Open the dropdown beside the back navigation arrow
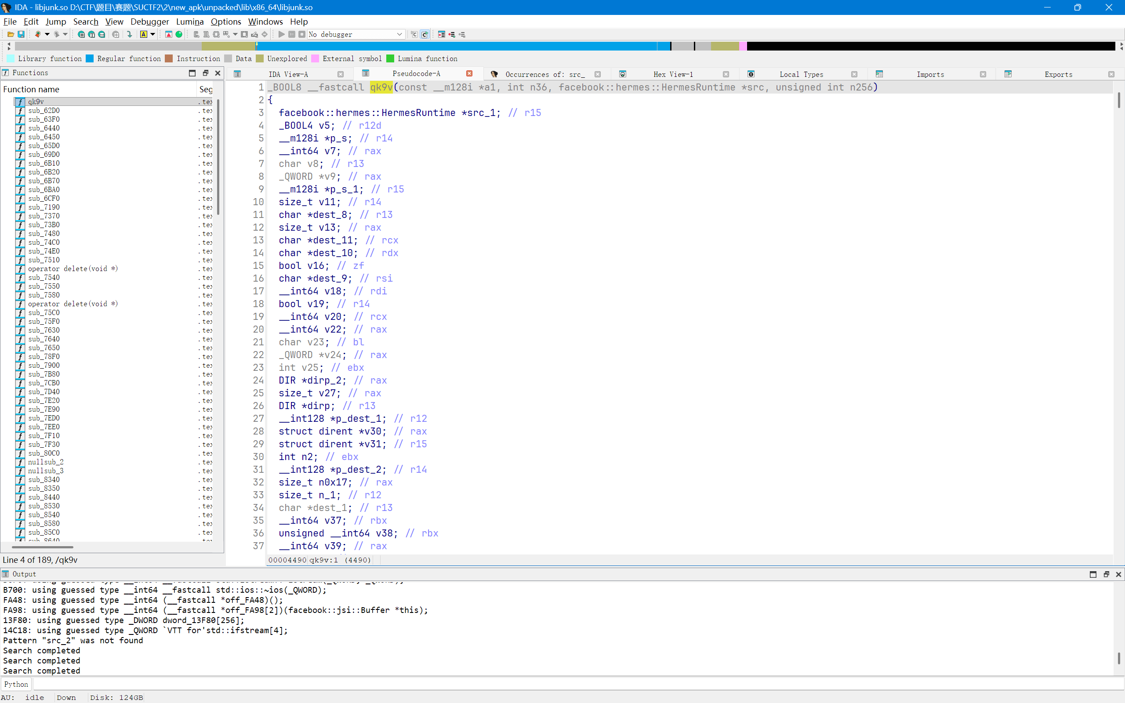This screenshot has height=703, width=1125. tap(47, 34)
